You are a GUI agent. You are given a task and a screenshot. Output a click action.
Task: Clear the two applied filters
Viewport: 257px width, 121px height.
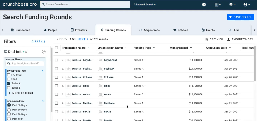click(38, 41)
